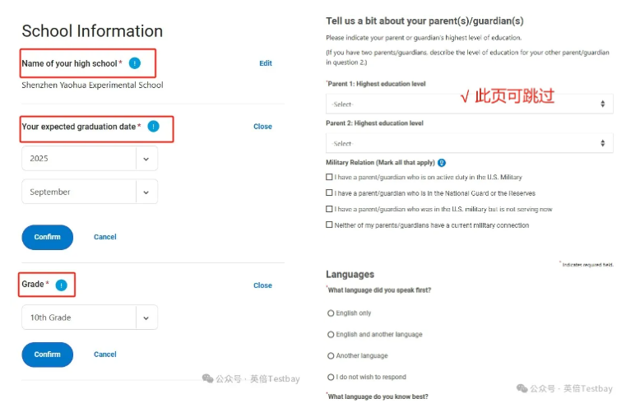
Task: Click help icon next to Military Relation
Action: click(x=442, y=163)
